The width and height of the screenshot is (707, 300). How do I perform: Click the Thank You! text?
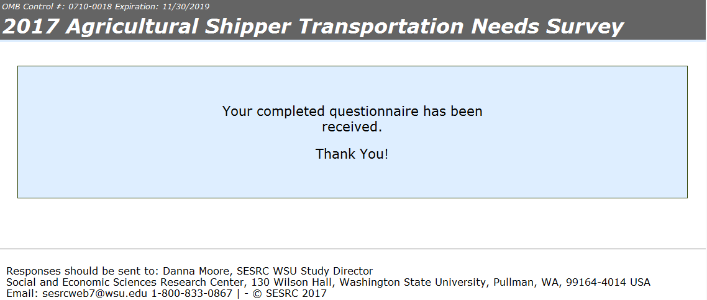pos(352,154)
